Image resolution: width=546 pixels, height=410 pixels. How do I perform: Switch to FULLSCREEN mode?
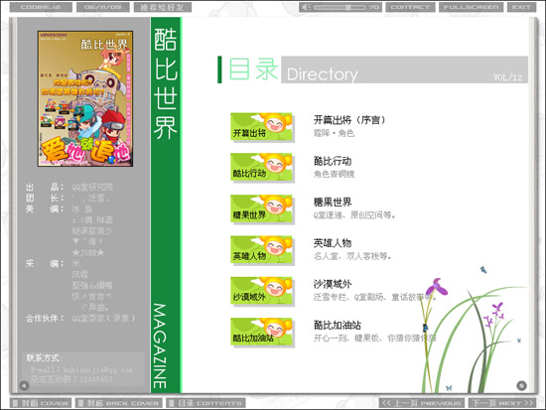(x=471, y=7)
